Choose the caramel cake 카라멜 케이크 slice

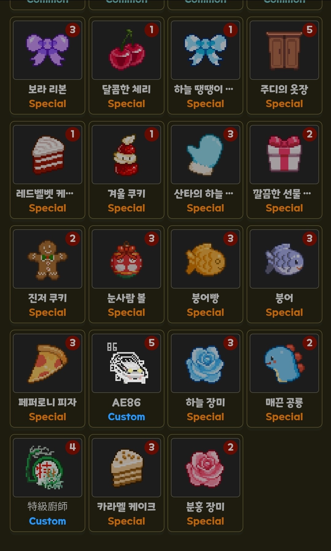pyautogui.click(x=126, y=483)
